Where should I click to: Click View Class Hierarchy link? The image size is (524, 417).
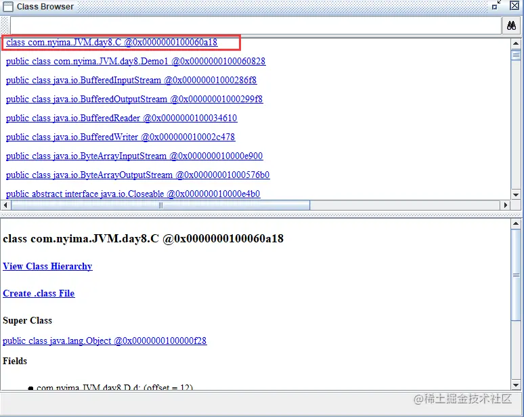click(47, 266)
